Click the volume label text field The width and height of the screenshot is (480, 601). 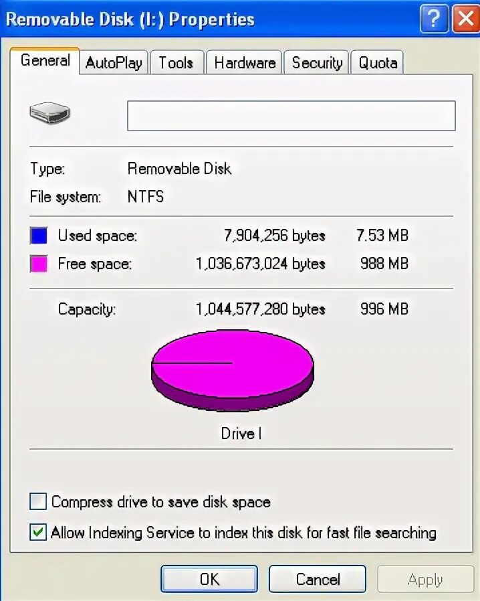pyautogui.click(x=291, y=116)
